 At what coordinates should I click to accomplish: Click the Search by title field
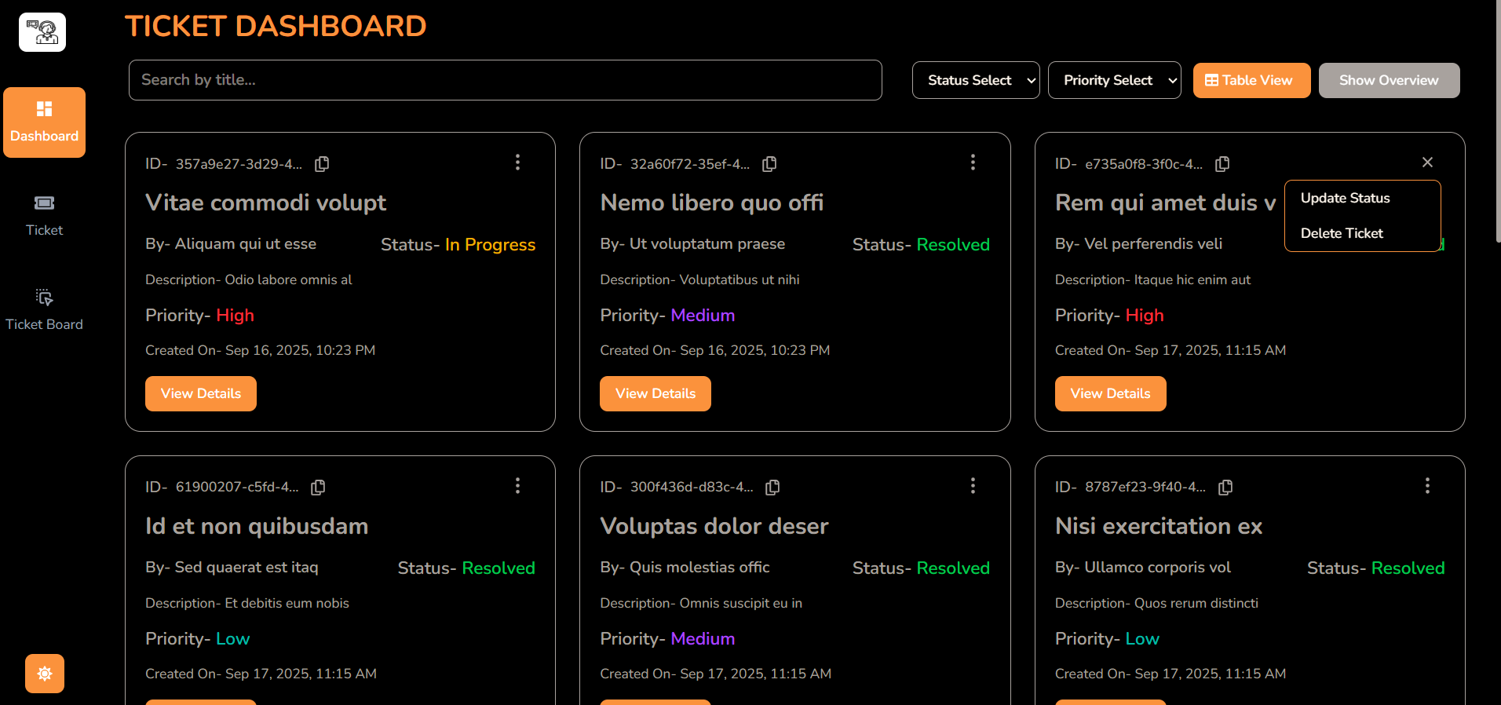[505, 80]
